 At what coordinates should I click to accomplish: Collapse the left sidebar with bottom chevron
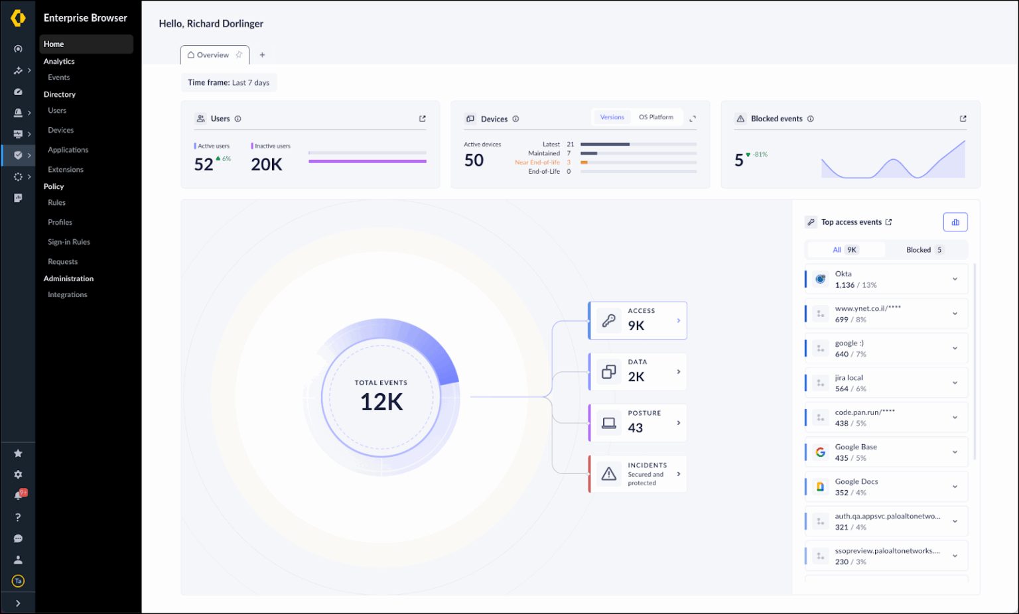tap(18, 603)
